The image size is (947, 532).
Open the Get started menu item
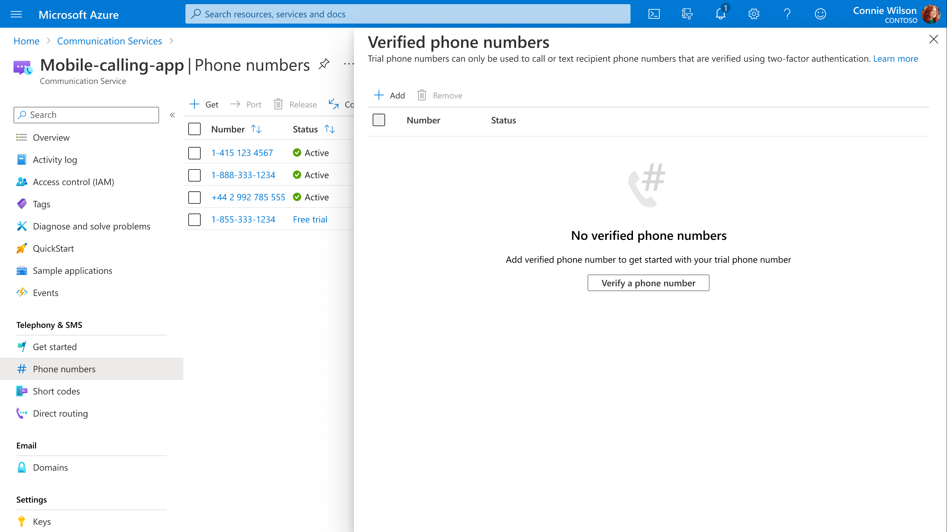click(55, 347)
